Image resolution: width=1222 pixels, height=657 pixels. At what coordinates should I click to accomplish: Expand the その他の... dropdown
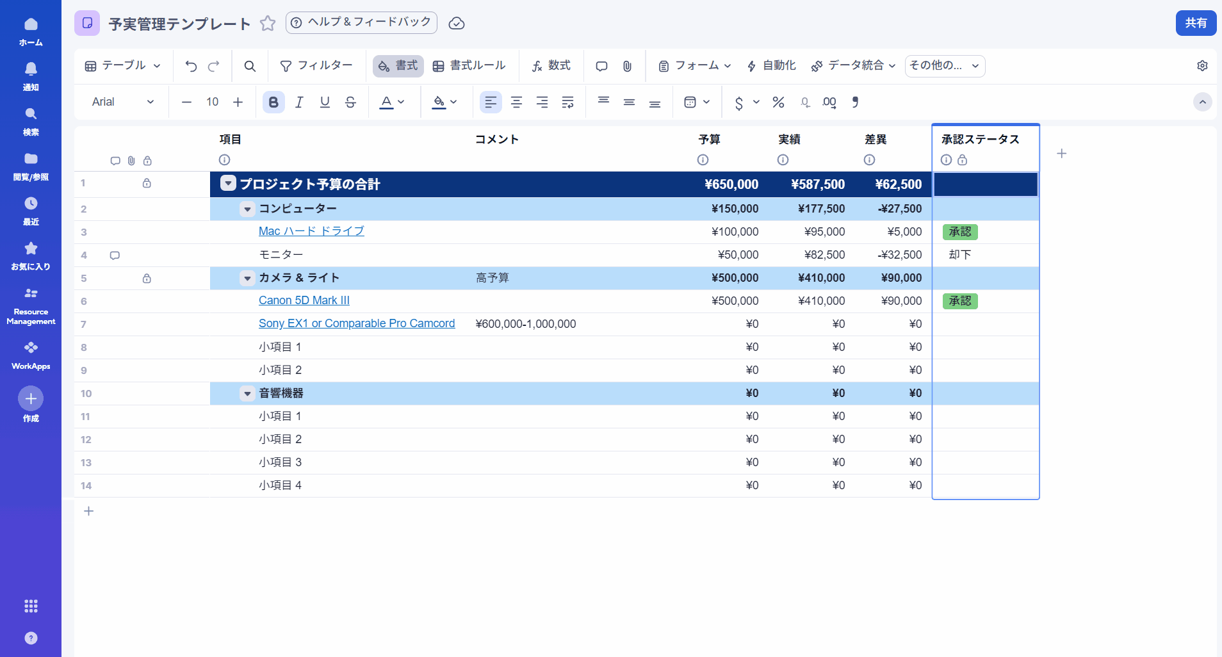point(945,66)
